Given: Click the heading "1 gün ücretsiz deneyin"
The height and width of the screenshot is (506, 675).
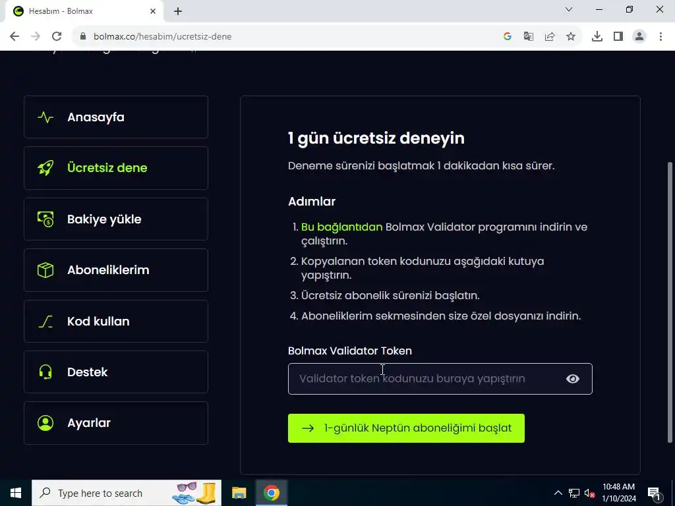Looking at the screenshot, I should [376, 138].
